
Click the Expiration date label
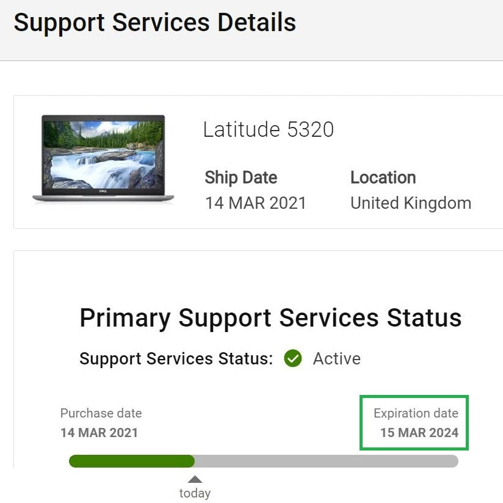pos(416,413)
